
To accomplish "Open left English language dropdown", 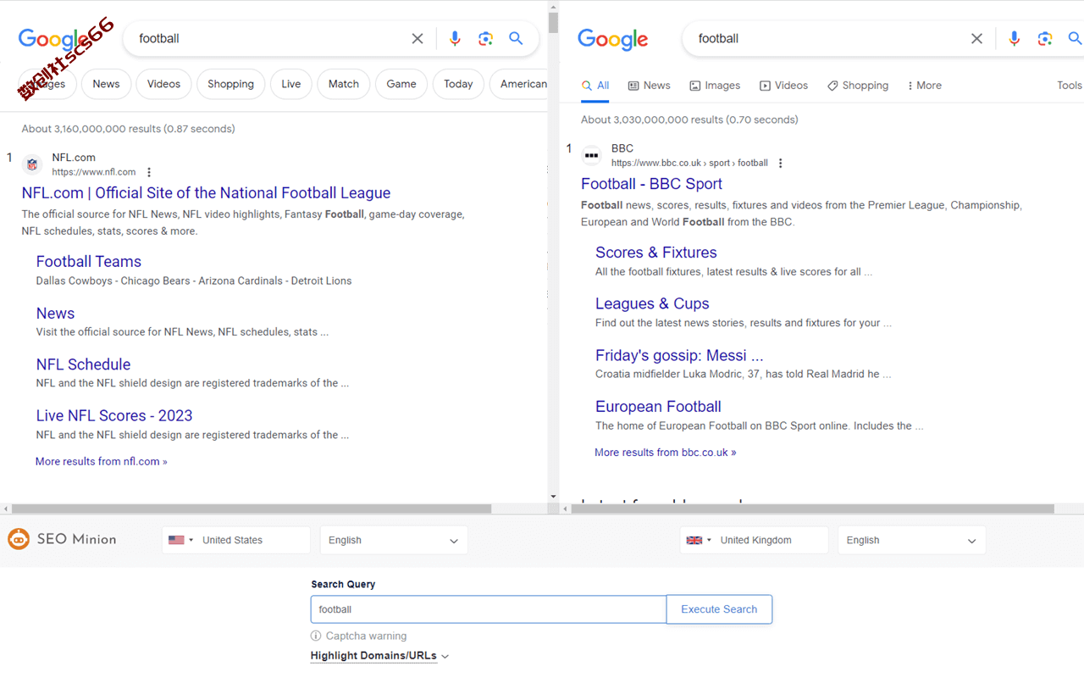I will coord(394,540).
